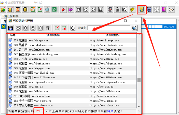
Task: Click the 100.00% progress bar in task list
Action: [x=159, y=27]
